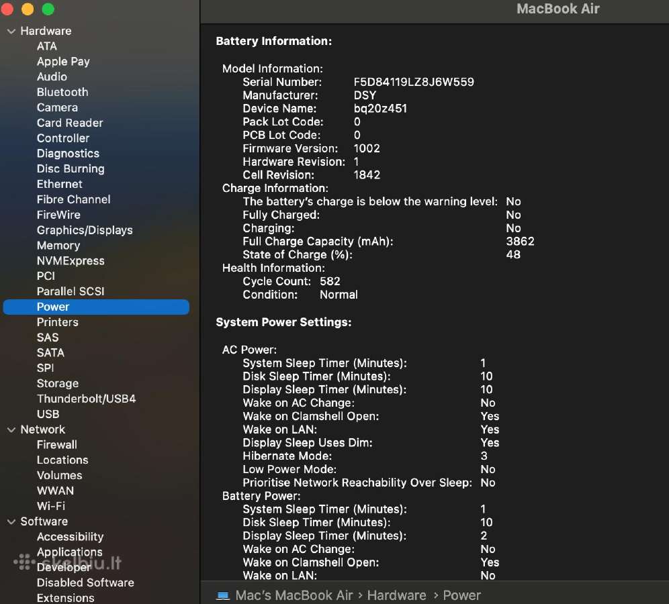Select Applications under Software

70,552
